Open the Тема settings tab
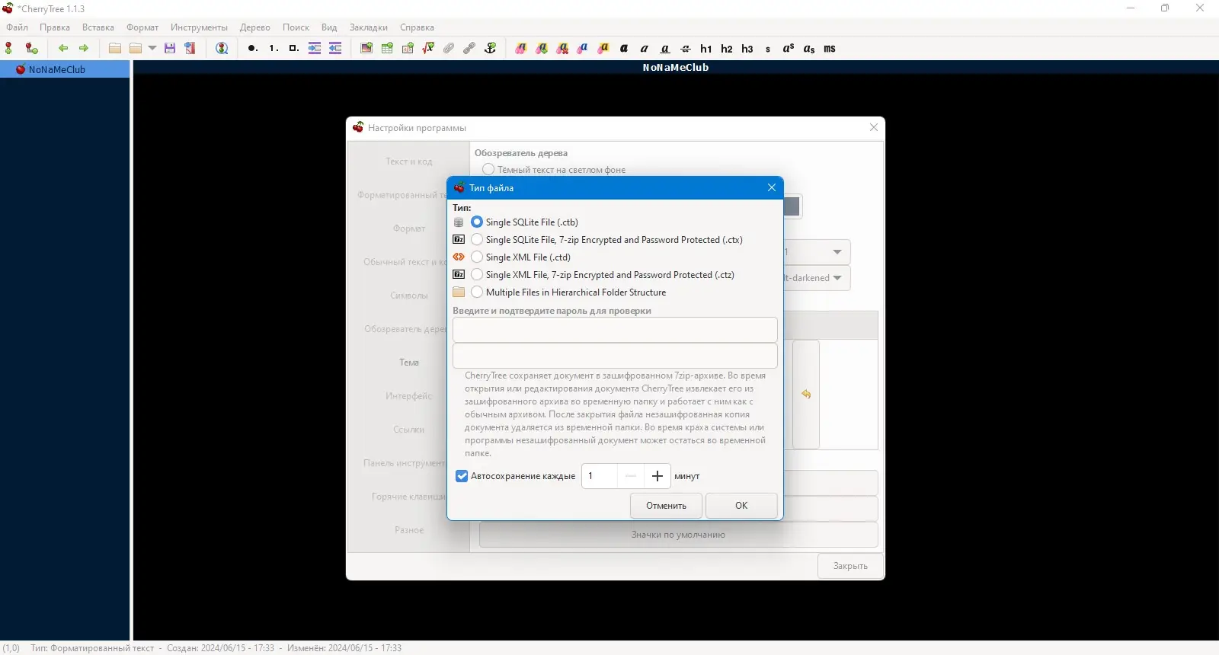Viewport: 1219px width, 655px height. (409, 363)
